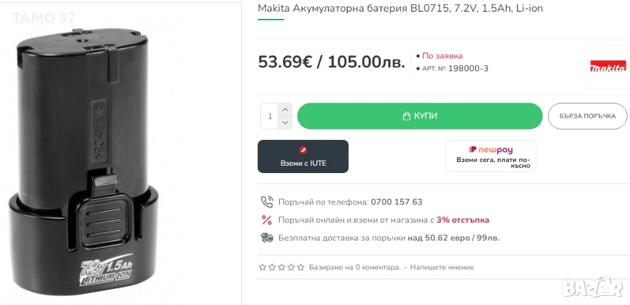Screen dimensions: 630x305
Task: Click the red IUTE logo icon
Action: click(x=303, y=150)
